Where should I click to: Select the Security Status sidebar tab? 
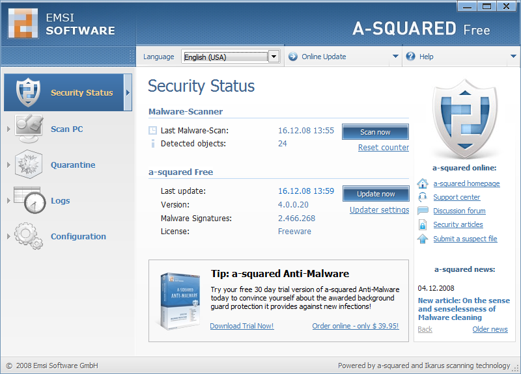click(68, 92)
